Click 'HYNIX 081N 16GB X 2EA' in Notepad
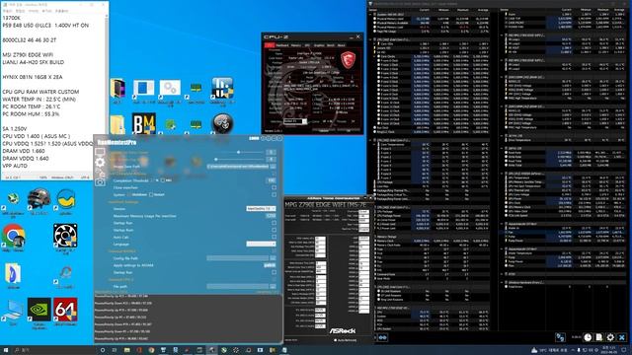632x355 pixels. point(33,77)
